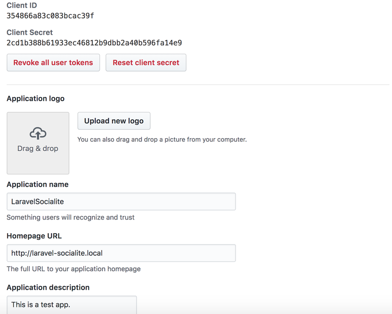Click the 'drag and drop a picture' hint
The image size is (392, 314).
coord(162,140)
